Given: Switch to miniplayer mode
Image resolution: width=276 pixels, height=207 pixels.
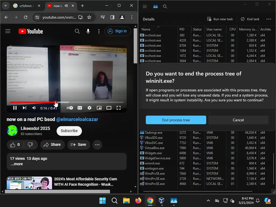Looking at the screenshot, I should tap(99, 108).
